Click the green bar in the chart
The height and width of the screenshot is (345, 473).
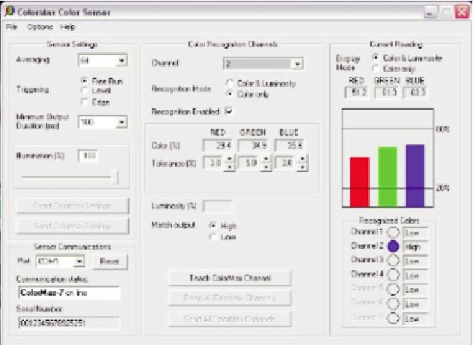pyautogui.click(x=388, y=177)
